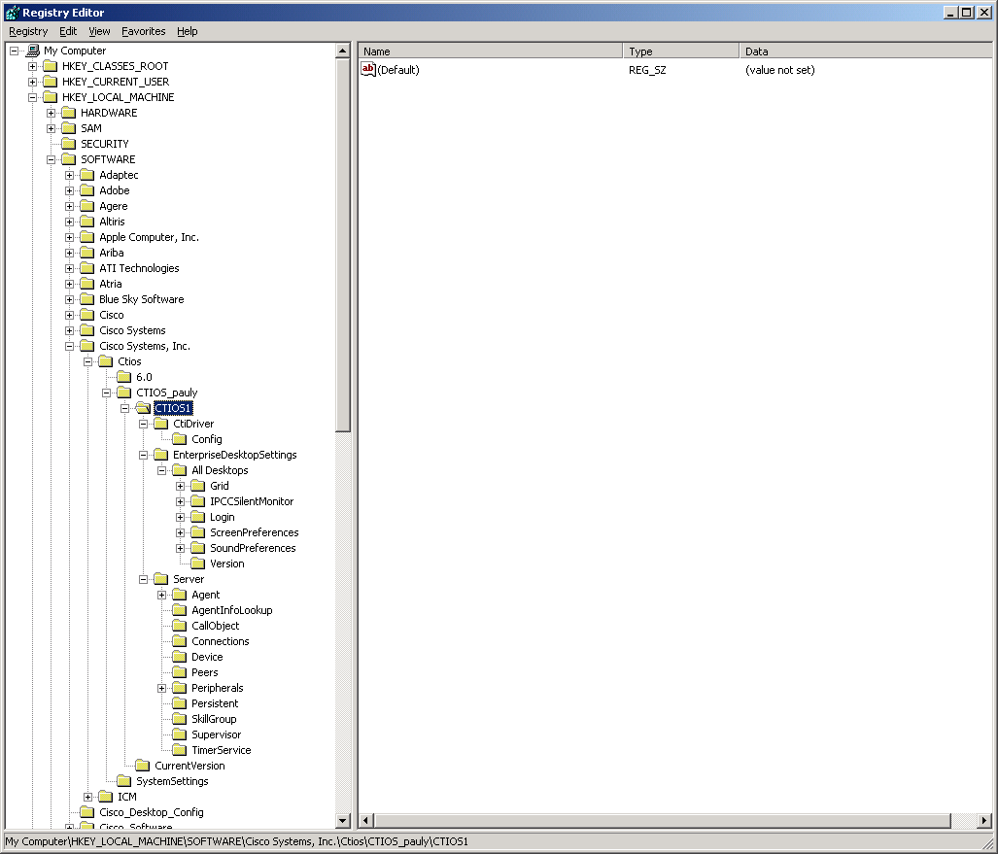Viewport: 998px width, 854px height.
Task: Click the Registry Editor title bar icon
Action: [x=12, y=12]
